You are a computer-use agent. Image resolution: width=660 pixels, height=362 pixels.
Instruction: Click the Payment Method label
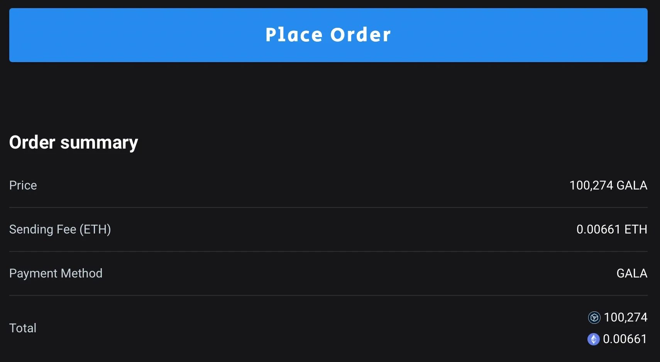point(56,273)
